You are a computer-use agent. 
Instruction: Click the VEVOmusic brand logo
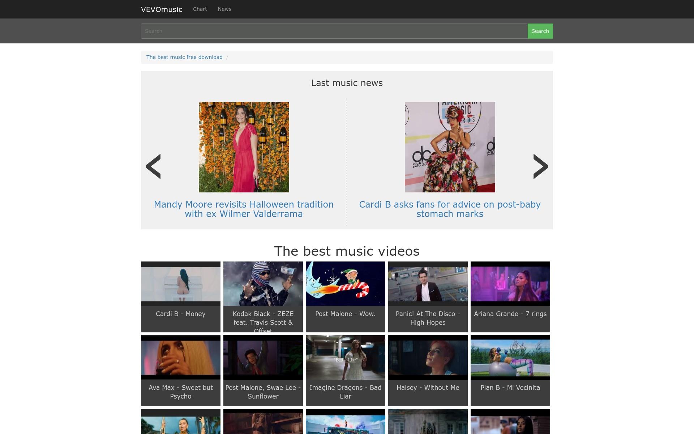point(162,9)
